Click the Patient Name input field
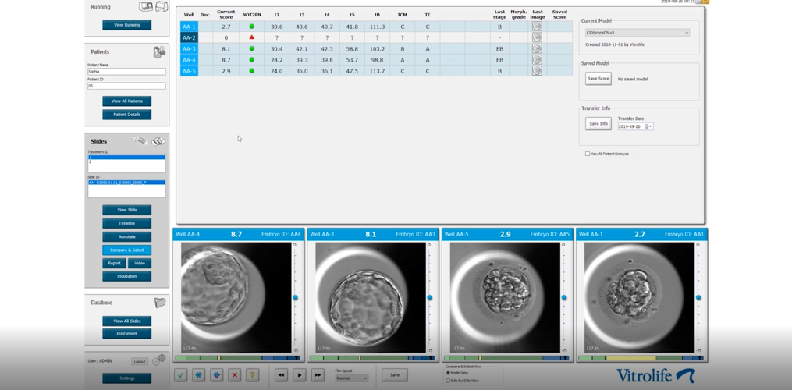792x390 pixels. tap(126, 72)
